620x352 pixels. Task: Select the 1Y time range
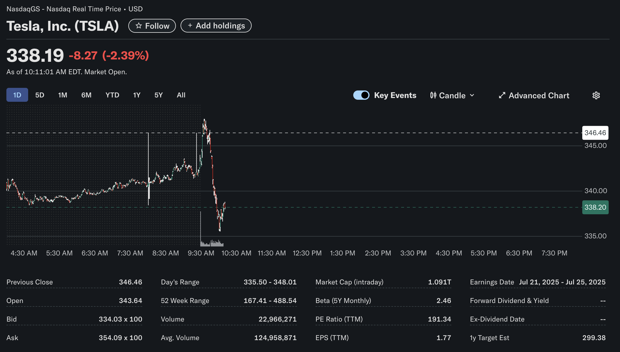137,95
